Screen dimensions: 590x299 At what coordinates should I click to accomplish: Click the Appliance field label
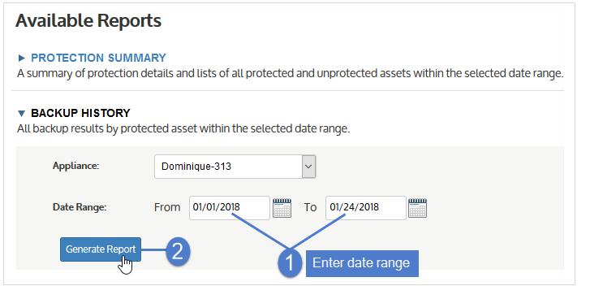pyautogui.click(x=75, y=166)
